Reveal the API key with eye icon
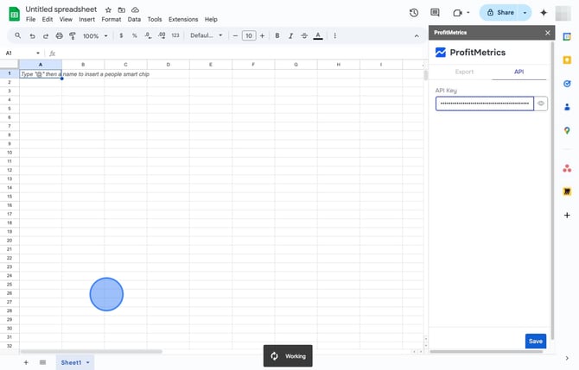The height and width of the screenshot is (370, 579). (x=541, y=103)
